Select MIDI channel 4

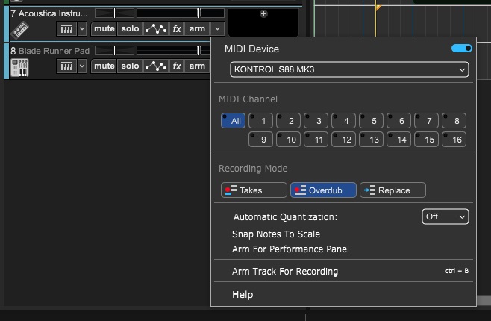tap(343, 121)
